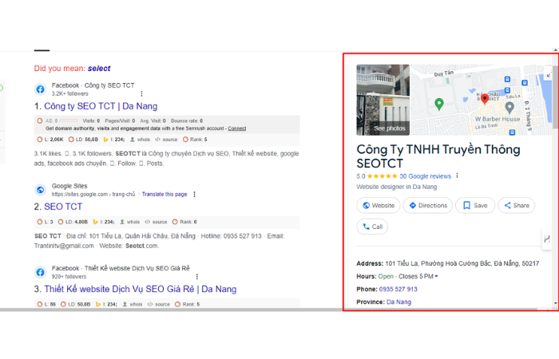Open result 'Công ty SEO TCT | Da Nang'

click(x=101, y=106)
